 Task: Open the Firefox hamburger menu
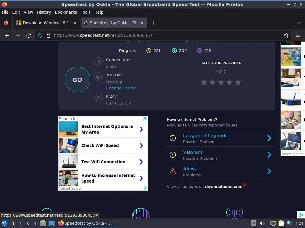pyautogui.click(x=298, y=35)
